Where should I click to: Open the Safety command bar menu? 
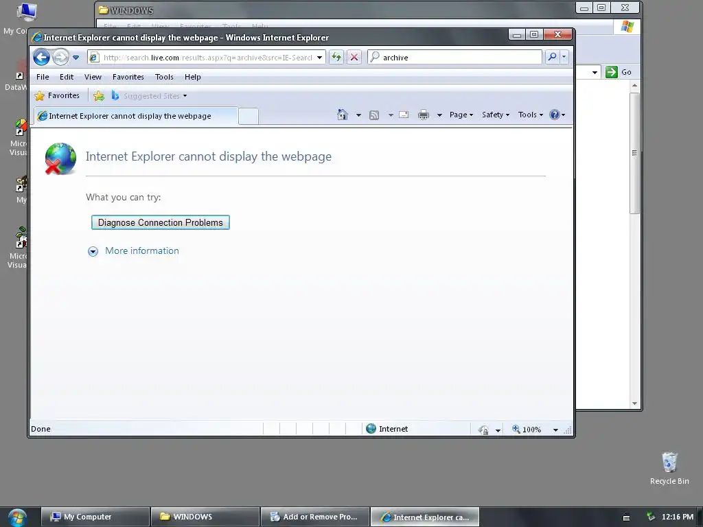[x=496, y=115]
